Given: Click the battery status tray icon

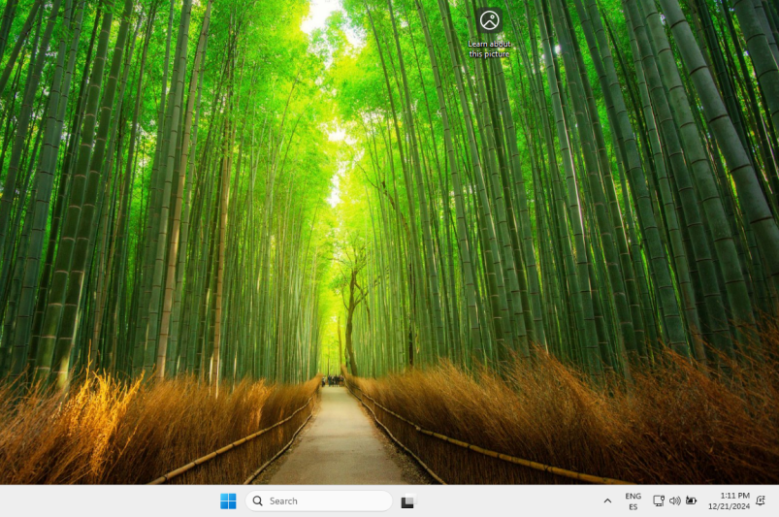Looking at the screenshot, I should [691, 501].
